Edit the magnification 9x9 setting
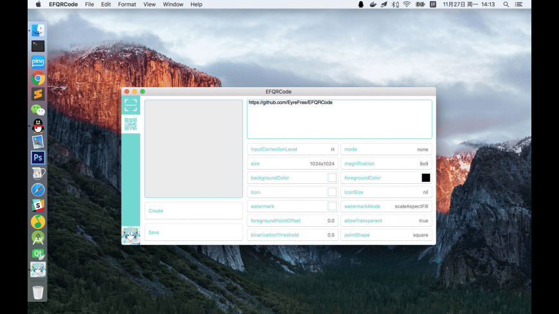The height and width of the screenshot is (314, 559). (x=386, y=163)
